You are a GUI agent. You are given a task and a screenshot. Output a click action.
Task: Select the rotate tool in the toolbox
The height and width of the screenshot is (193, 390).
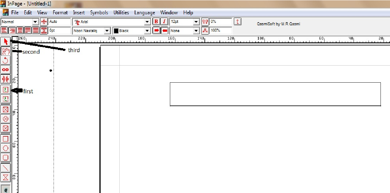coord(6,60)
